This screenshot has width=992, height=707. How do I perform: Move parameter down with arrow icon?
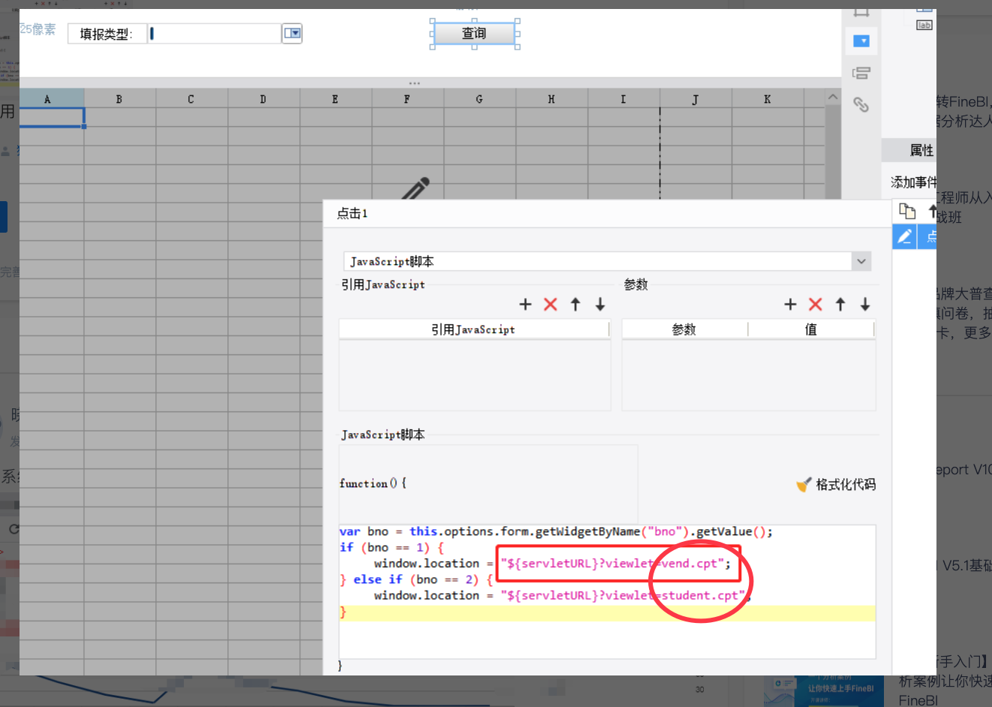865,304
